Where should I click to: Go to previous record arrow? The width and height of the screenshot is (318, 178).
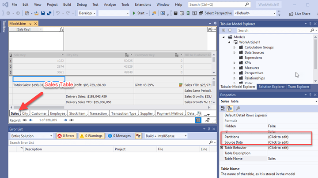pyautogui.click(x=31, y=120)
